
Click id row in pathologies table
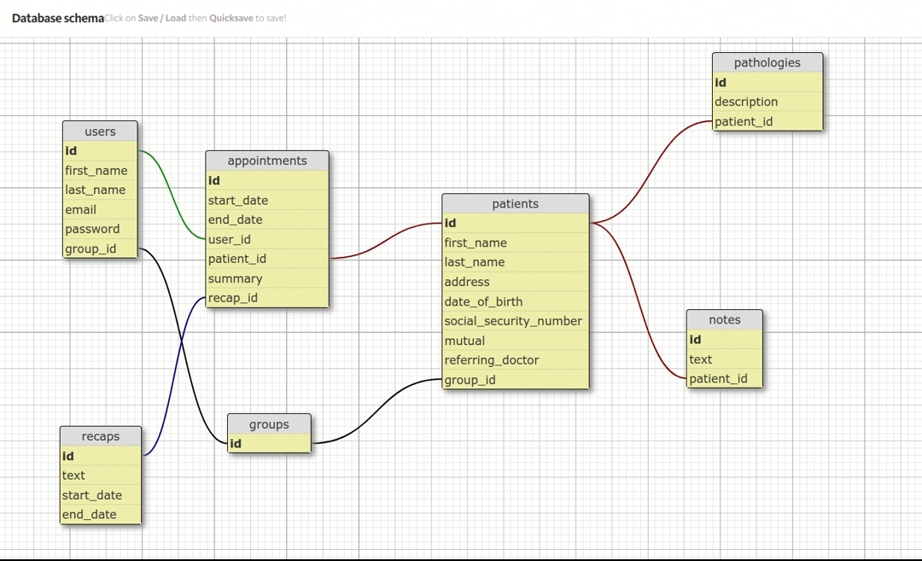[x=767, y=83]
